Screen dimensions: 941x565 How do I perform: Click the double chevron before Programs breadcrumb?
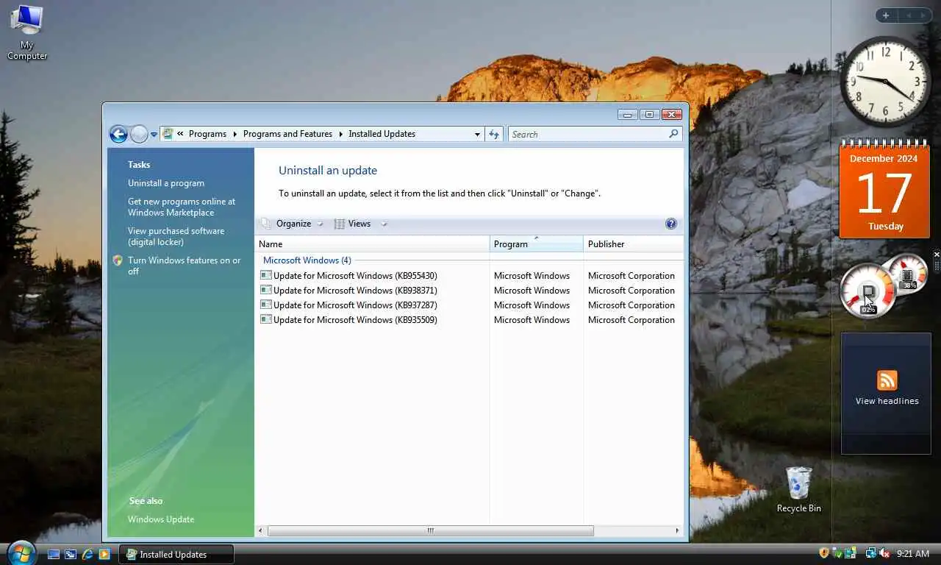click(180, 134)
